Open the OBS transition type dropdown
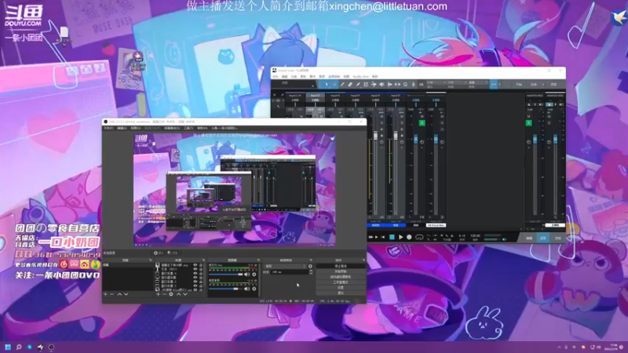This screenshot has height=353, width=628. coord(285,266)
